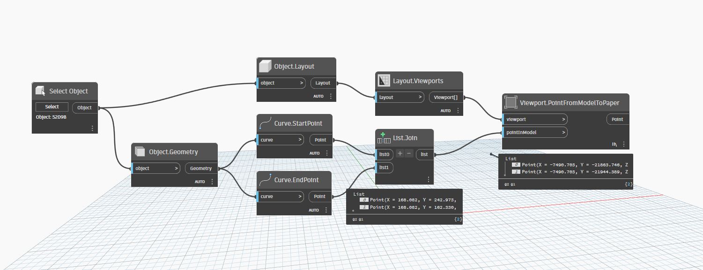
Task: Click the Select Object node cube icon
Action: [x=40, y=91]
